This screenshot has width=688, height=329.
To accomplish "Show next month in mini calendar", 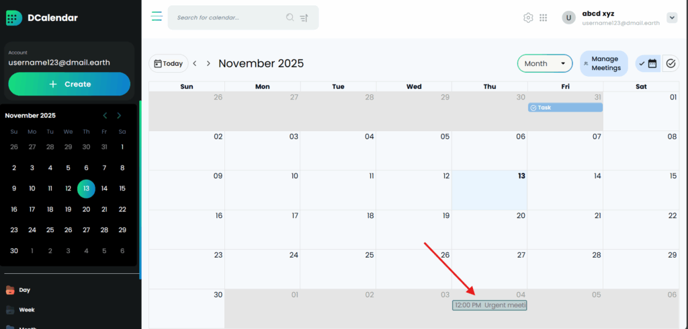I will (119, 116).
